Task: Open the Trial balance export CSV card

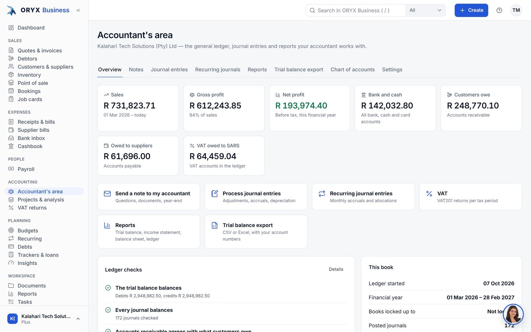Action: [256, 232]
